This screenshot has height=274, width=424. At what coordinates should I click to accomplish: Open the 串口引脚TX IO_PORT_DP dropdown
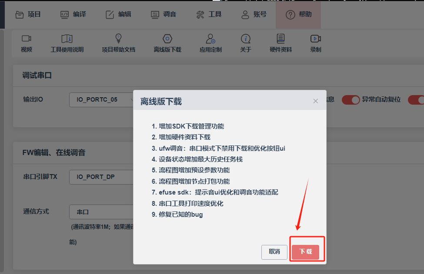pyautogui.click(x=101, y=177)
